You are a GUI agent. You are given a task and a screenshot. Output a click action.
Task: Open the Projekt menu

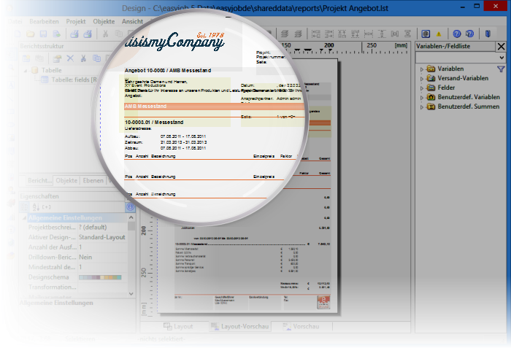(x=75, y=22)
